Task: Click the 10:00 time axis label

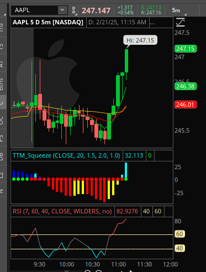Action: (66, 264)
